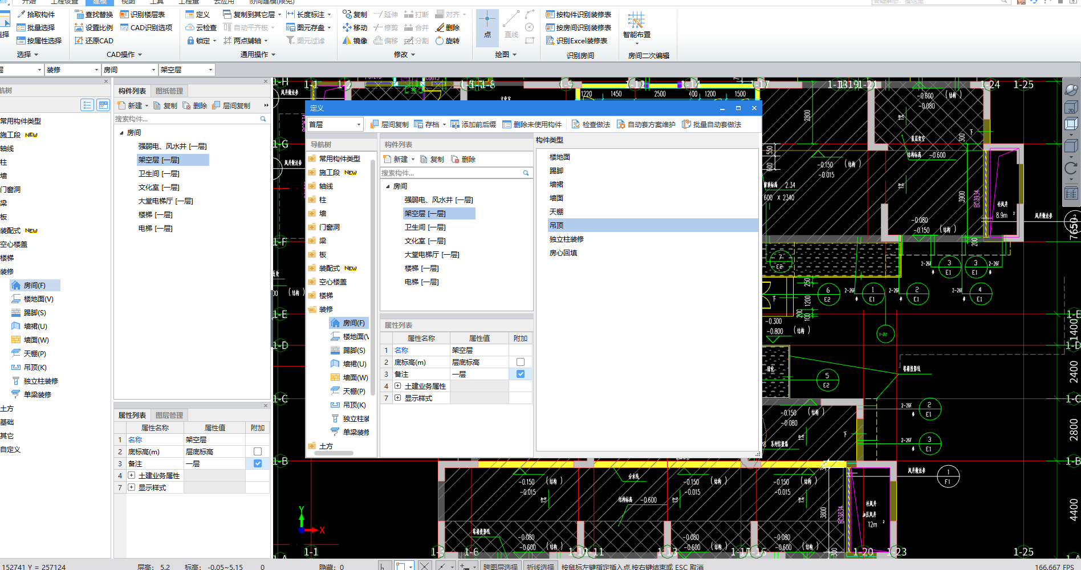Open CAD操作 group menu

pos(124,55)
